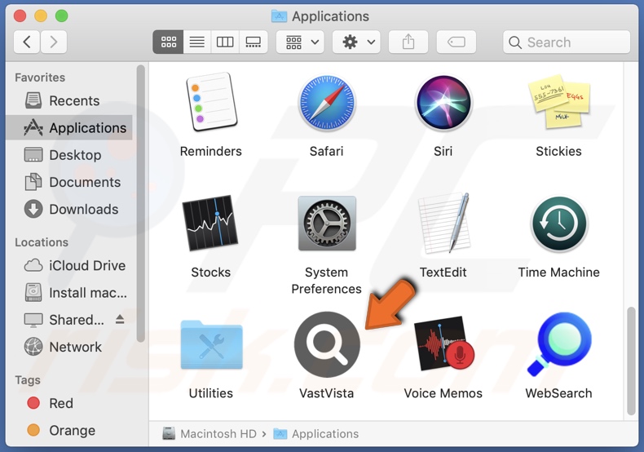Open Documents in the sidebar

69,182
